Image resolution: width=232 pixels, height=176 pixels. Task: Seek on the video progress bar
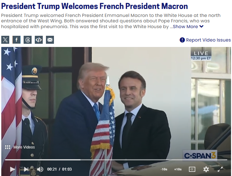pyautogui.click(x=116, y=160)
